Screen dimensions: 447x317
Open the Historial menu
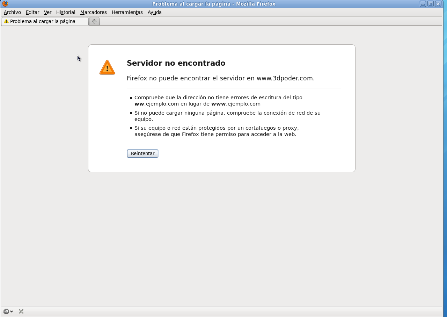tap(66, 12)
